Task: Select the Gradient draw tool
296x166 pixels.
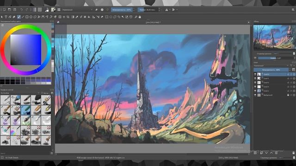Action: 73,17
